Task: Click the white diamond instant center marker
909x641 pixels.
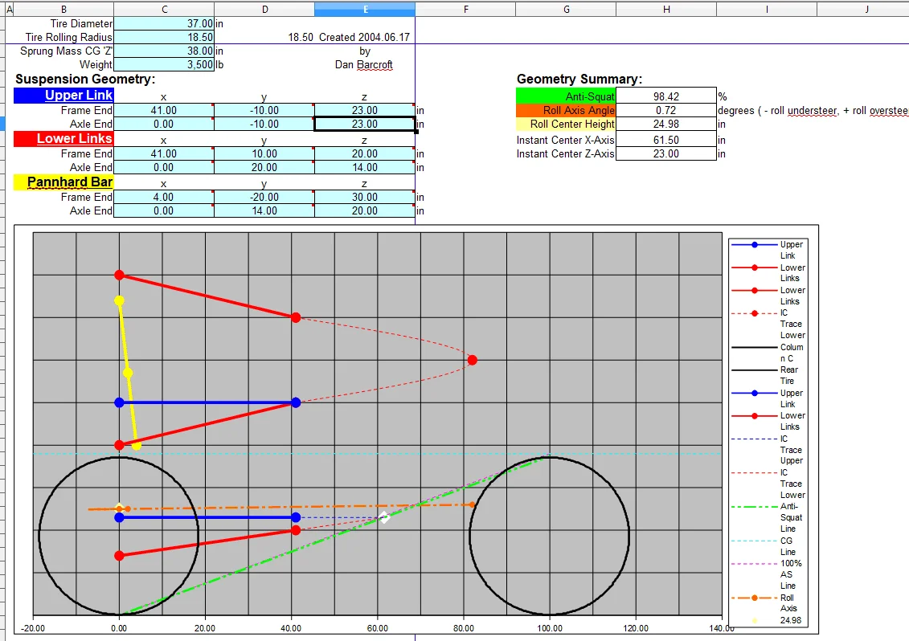Action: 384,517
